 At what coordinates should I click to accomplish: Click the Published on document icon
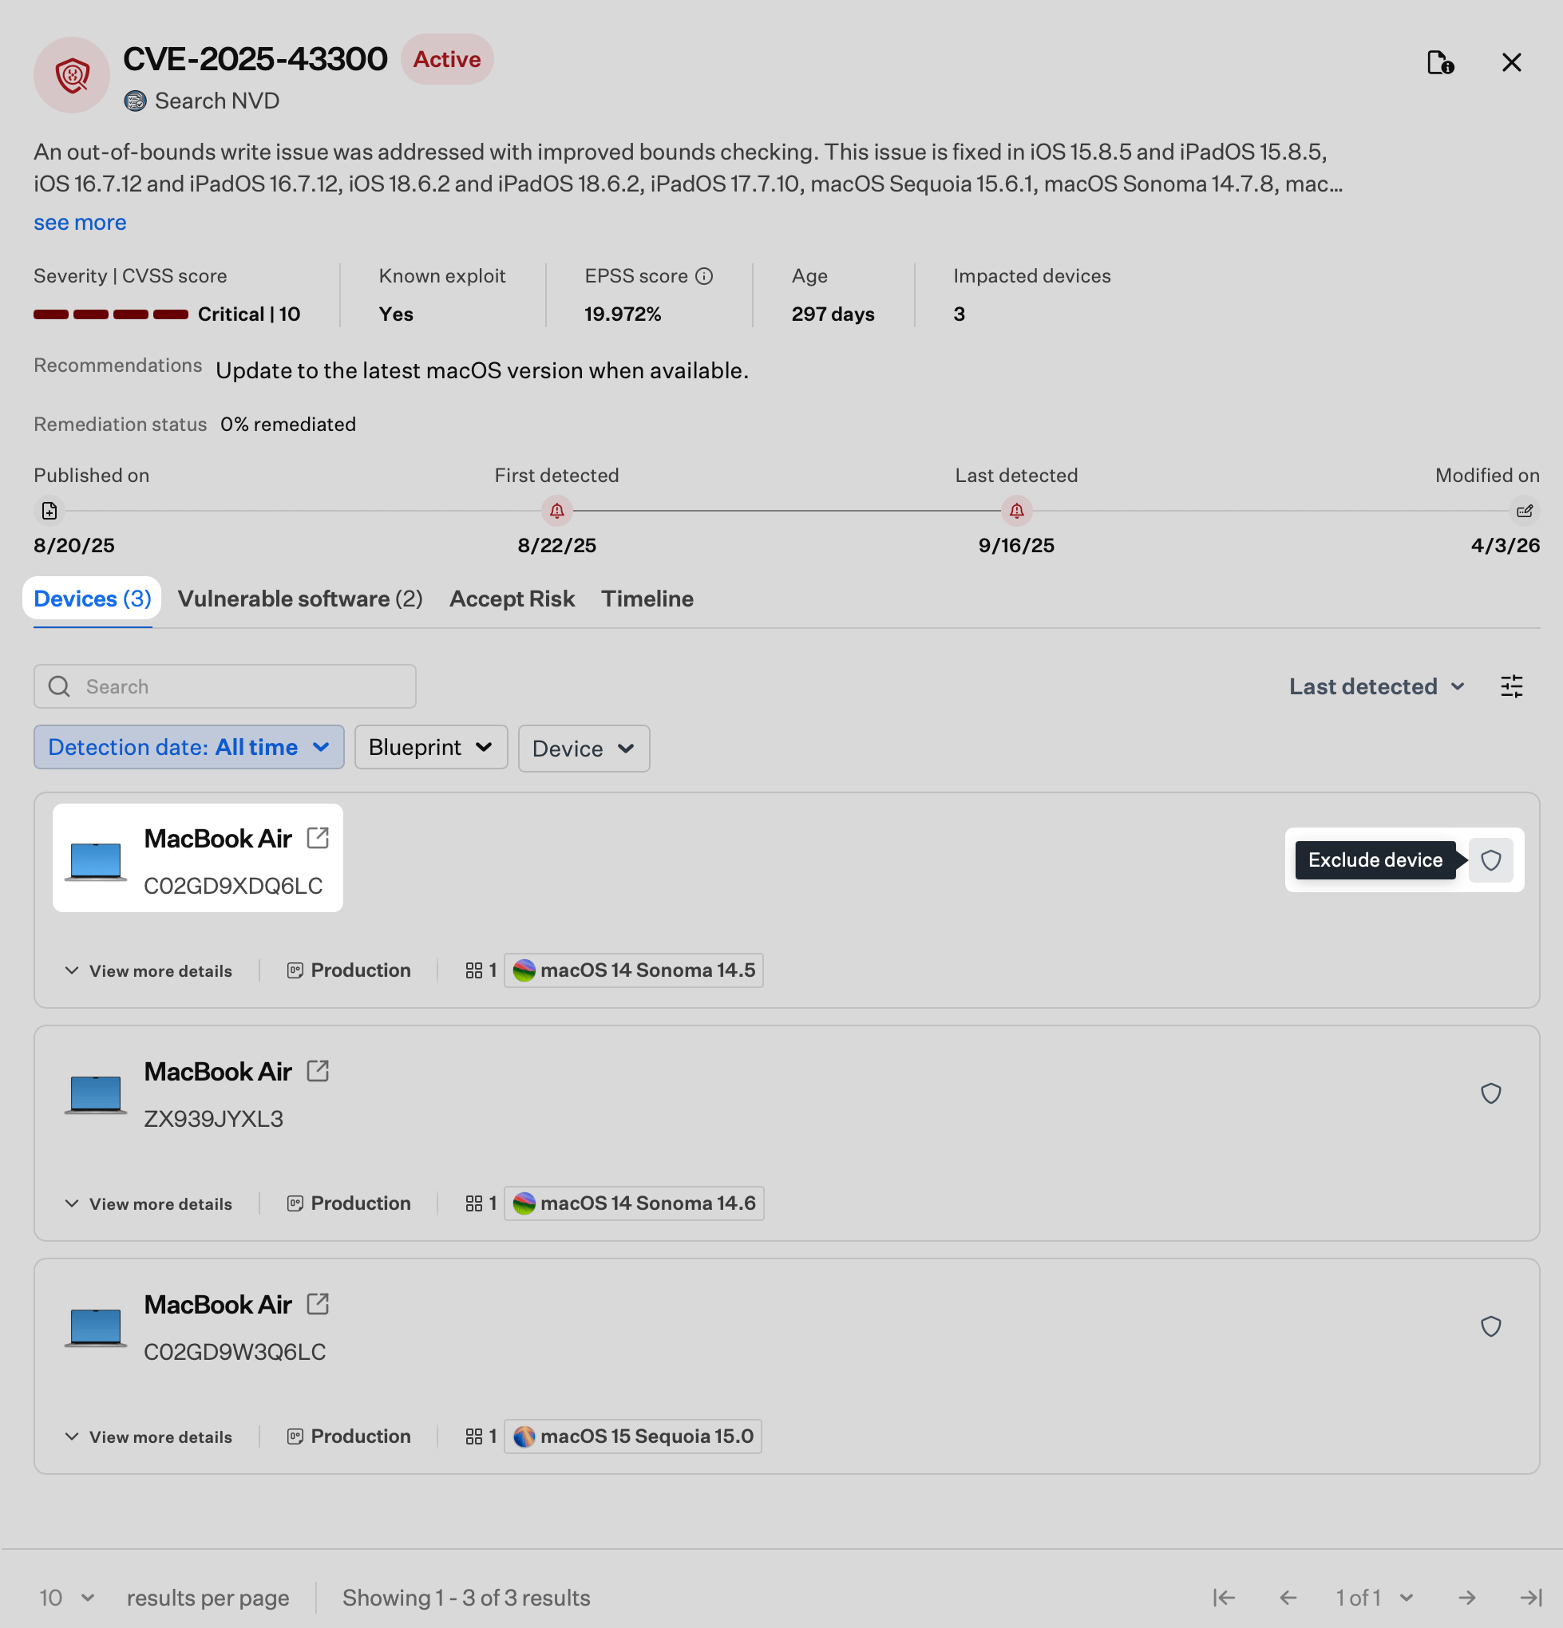coord(49,510)
